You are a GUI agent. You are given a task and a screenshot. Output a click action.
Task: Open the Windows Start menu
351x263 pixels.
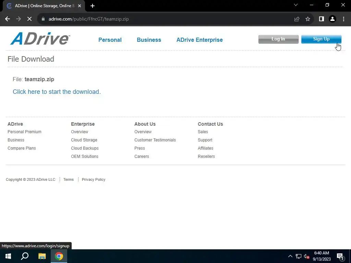(x=8, y=256)
